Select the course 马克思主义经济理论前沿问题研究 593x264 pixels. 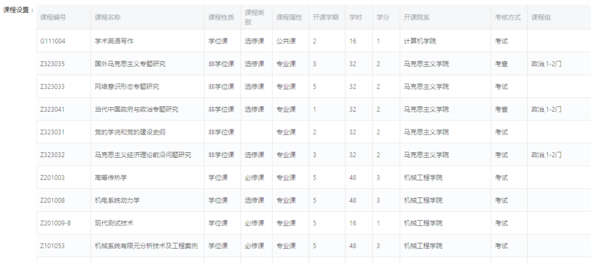pos(143,155)
